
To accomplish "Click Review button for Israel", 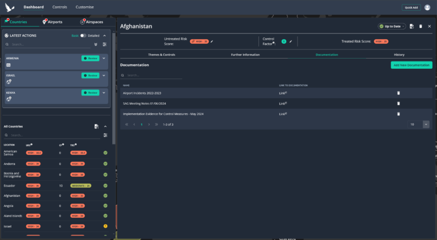I will point(90,76).
